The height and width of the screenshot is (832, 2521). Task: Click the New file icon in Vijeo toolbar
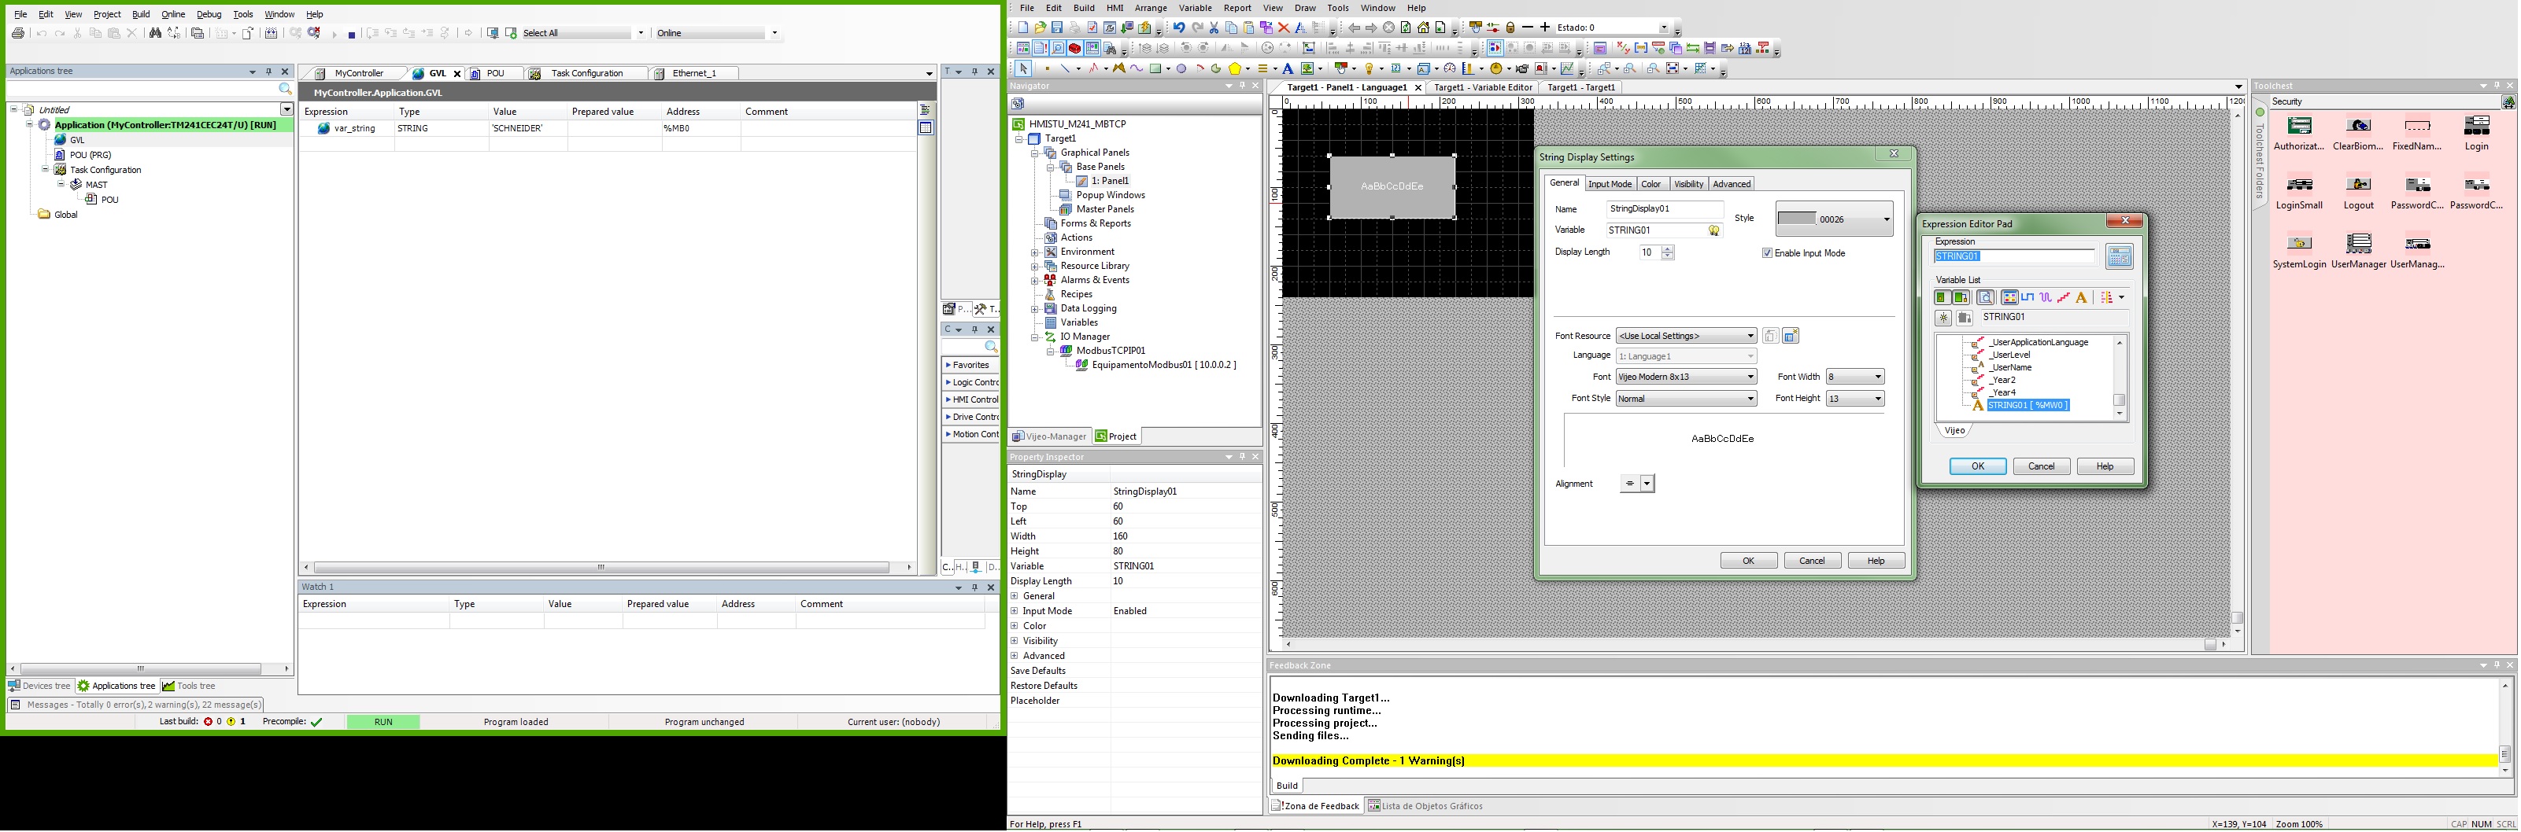[x=1022, y=28]
